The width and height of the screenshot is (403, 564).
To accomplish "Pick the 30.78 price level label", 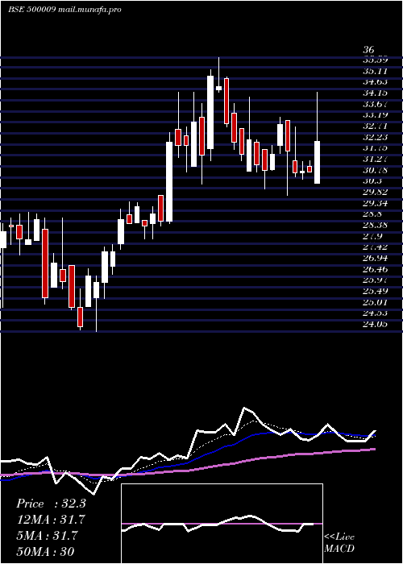I will coord(375,171).
